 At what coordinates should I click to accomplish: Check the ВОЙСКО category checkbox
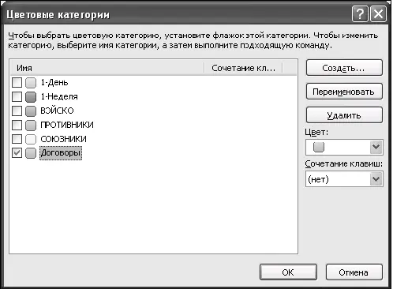pos(17,111)
